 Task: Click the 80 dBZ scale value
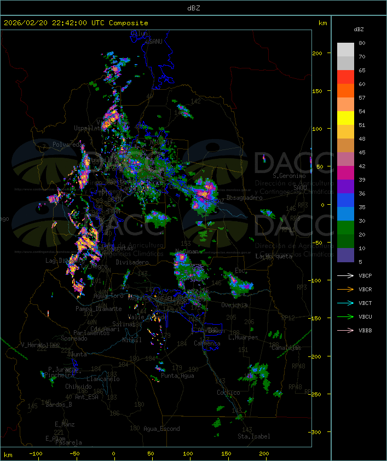point(362,43)
